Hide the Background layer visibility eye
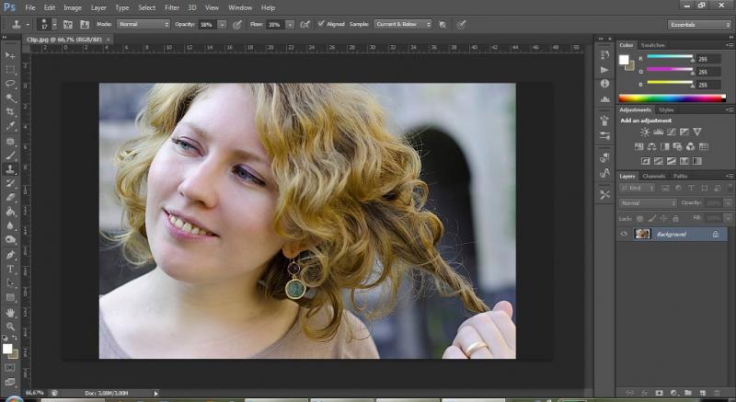Image resolution: width=736 pixels, height=402 pixels. (x=624, y=234)
